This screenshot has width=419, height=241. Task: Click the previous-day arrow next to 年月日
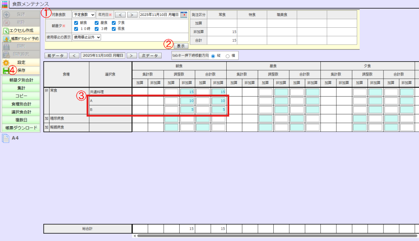120,15
